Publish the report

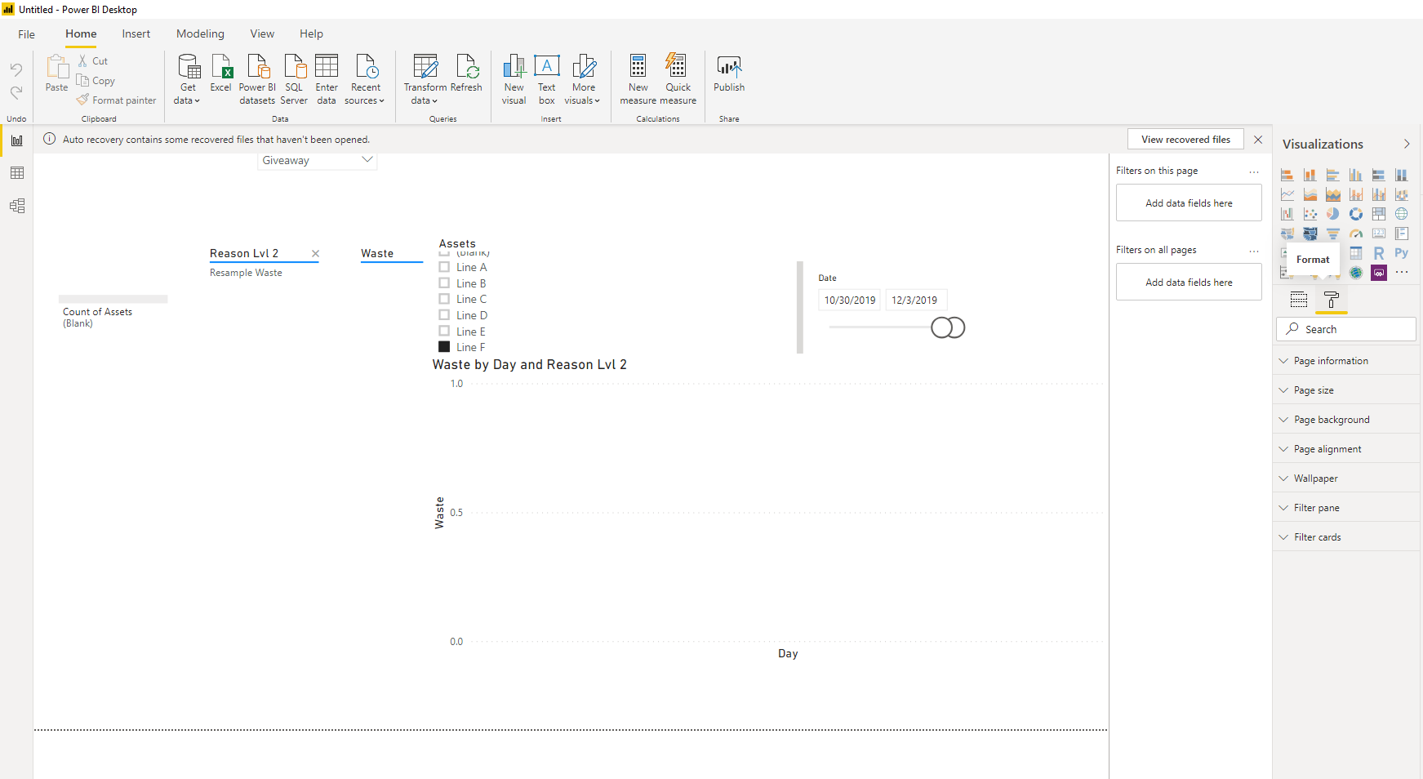(x=729, y=73)
